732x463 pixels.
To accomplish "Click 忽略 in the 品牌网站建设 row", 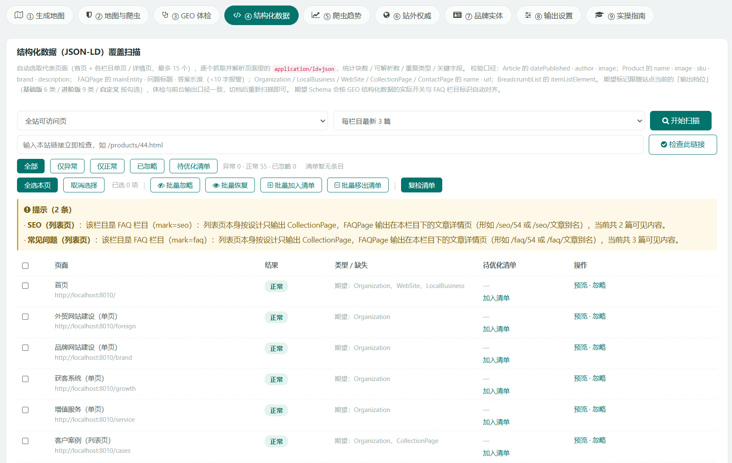I will point(599,347).
